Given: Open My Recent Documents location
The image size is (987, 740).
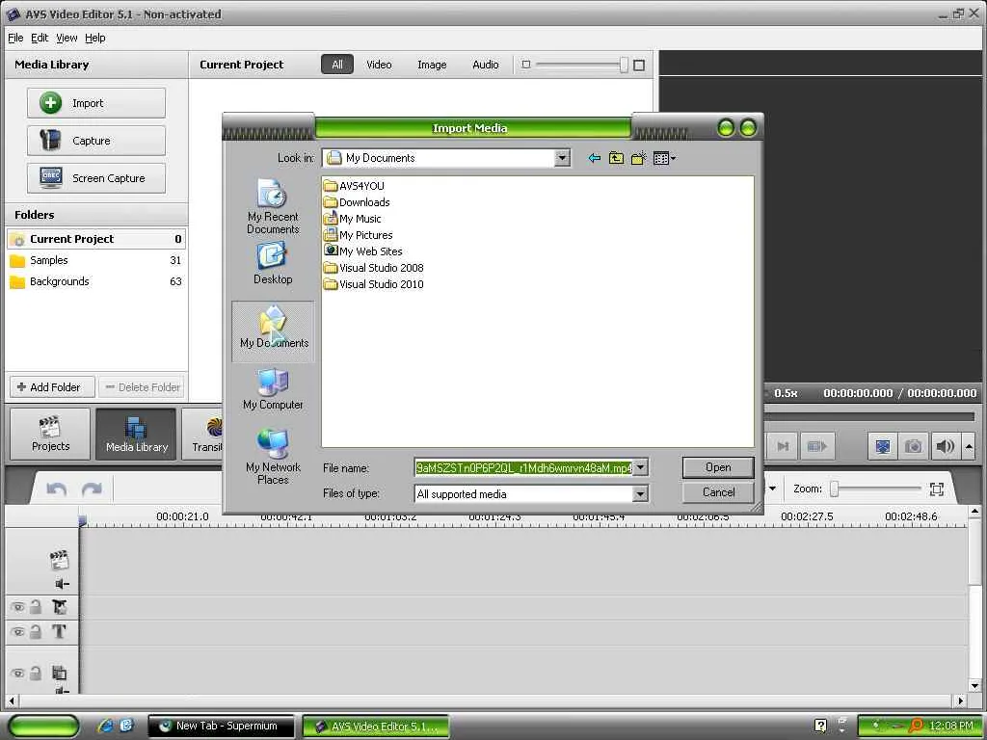Looking at the screenshot, I should point(273,206).
